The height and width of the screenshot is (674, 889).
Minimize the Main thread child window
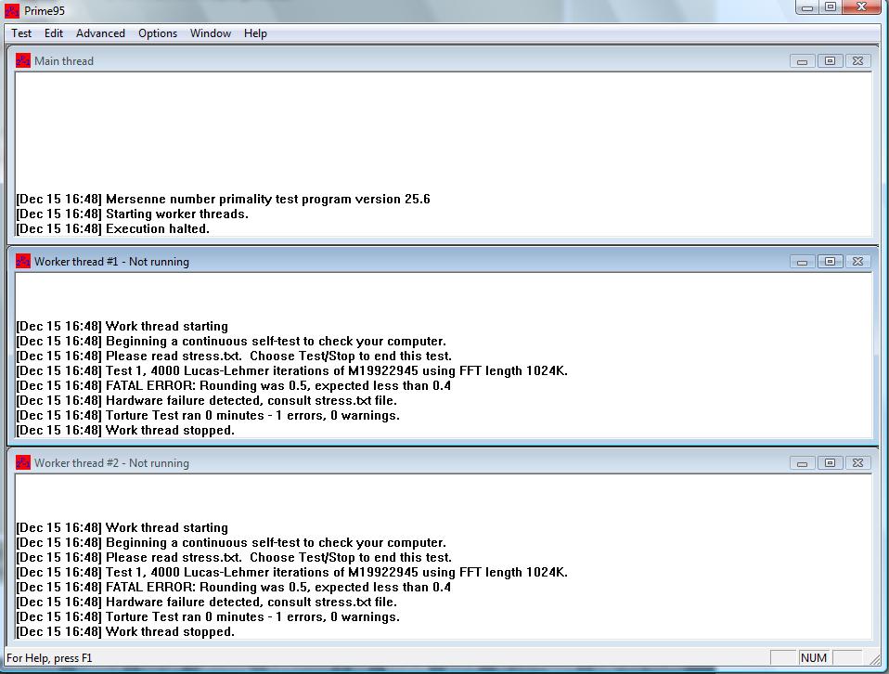(802, 61)
